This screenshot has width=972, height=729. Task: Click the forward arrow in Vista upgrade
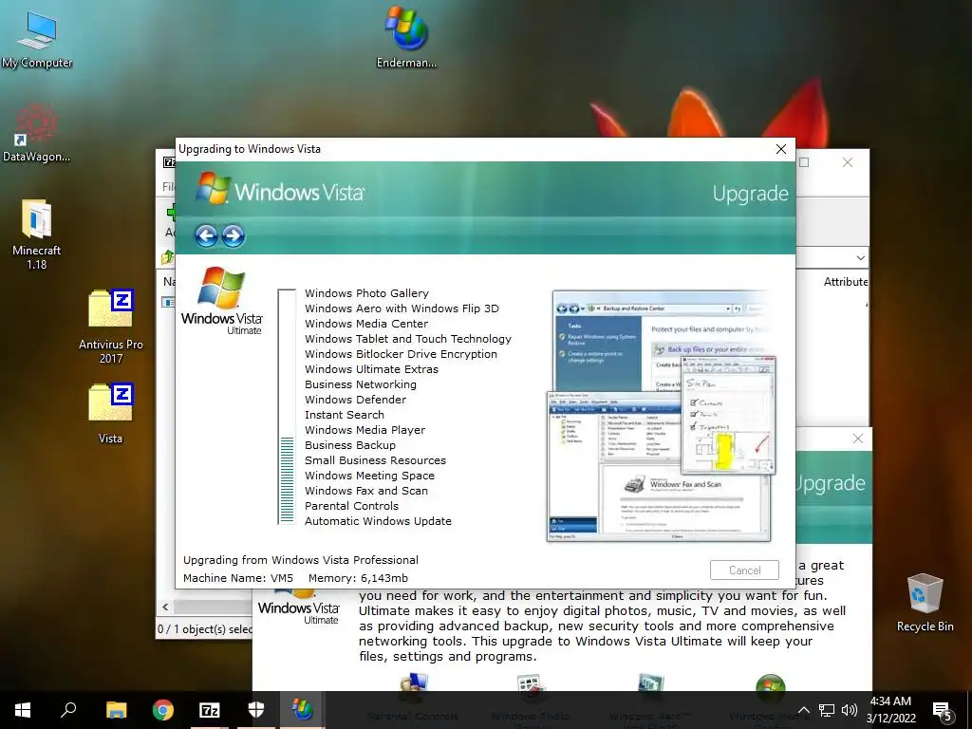click(x=234, y=235)
